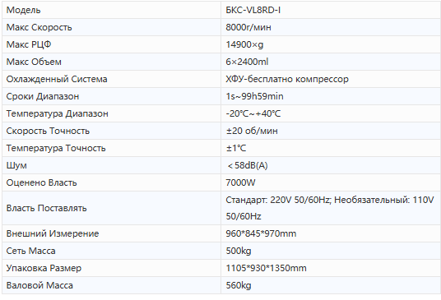
Task: Click the Стандарт: 220V 50/60Hz text
Action: (x=279, y=200)
